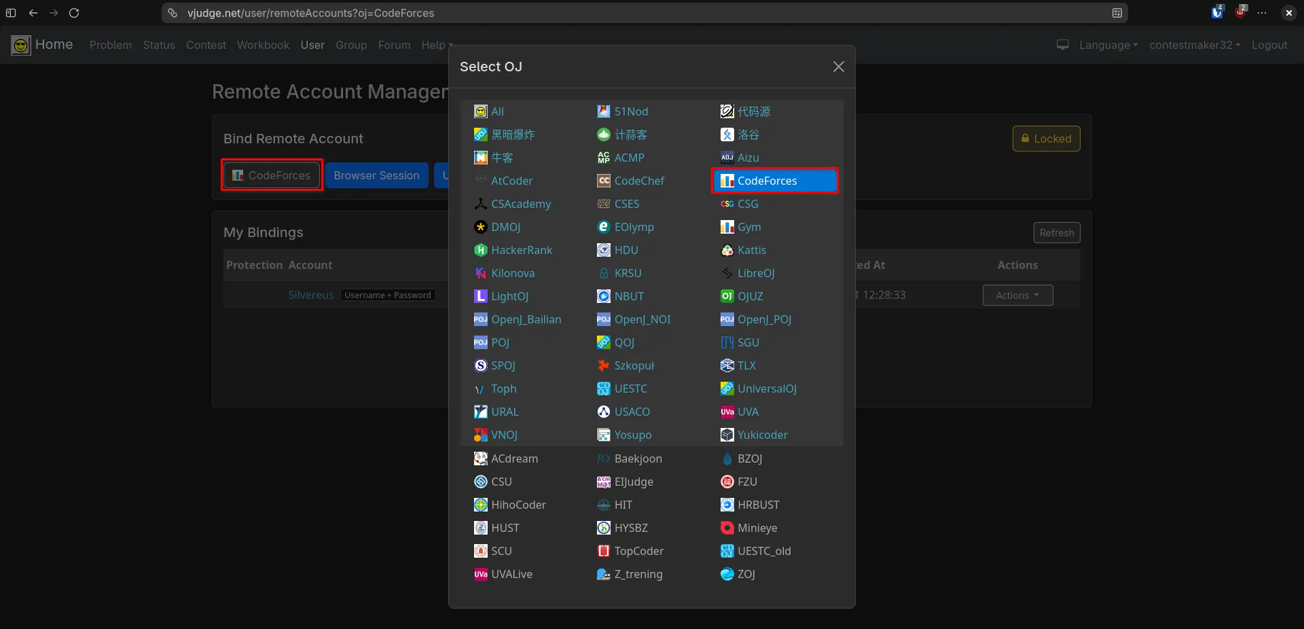Screen dimensions: 1304x629
Task: Click the monitor display icon in navbar
Action: click(1063, 45)
